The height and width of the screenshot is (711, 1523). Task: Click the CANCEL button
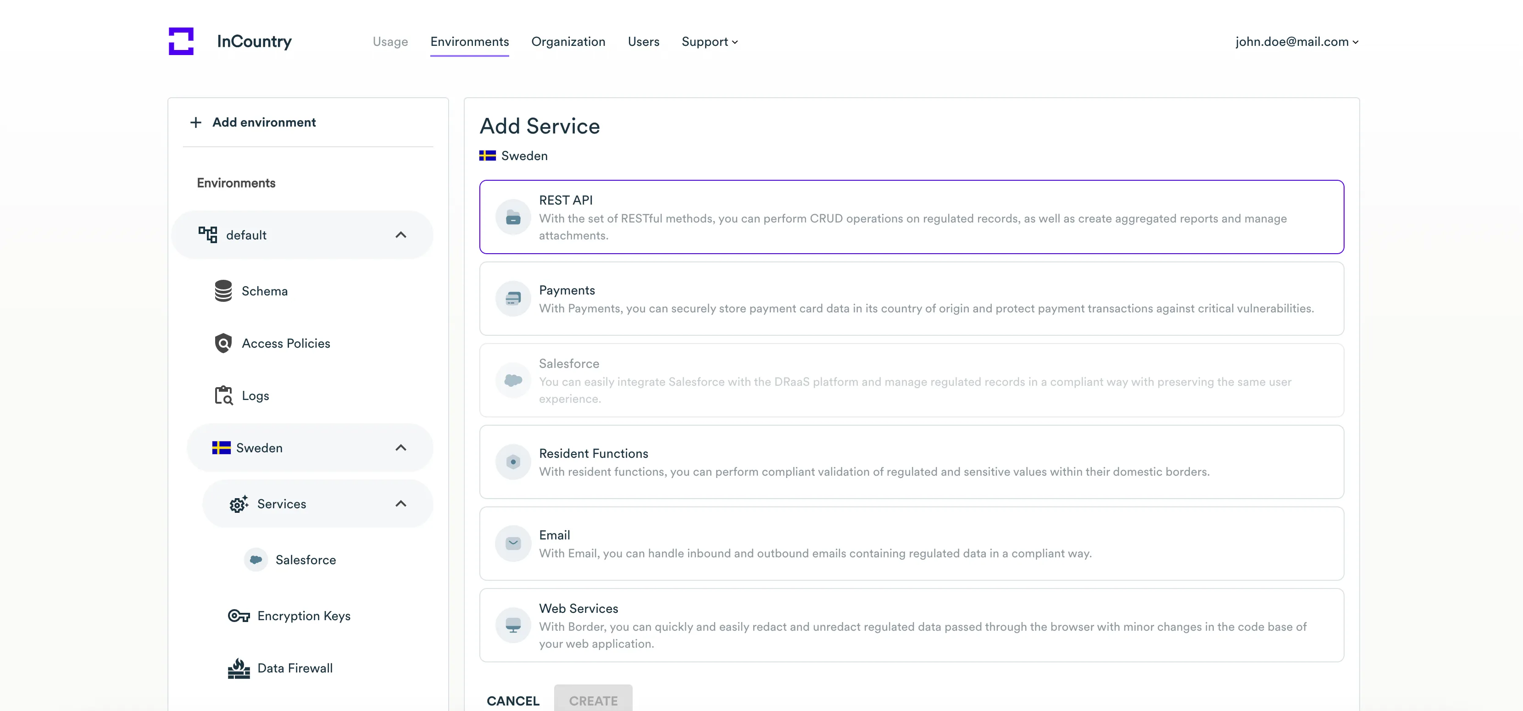click(x=512, y=700)
